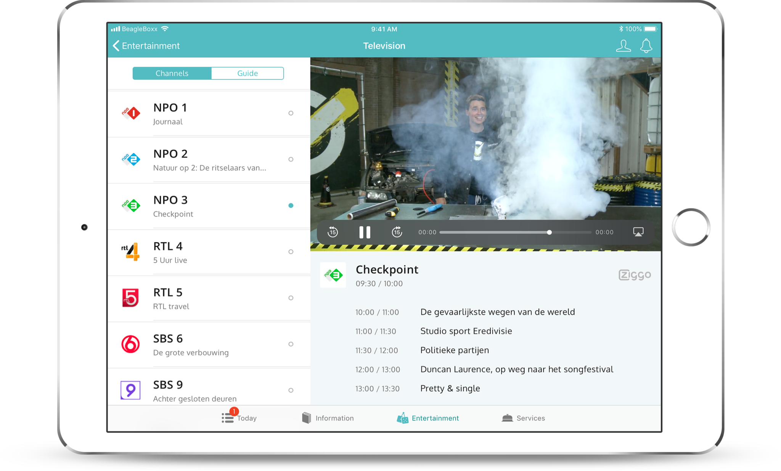Viewport: 781px width, 471px height.
Task: Open the Information tab
Action: (328, 418)
